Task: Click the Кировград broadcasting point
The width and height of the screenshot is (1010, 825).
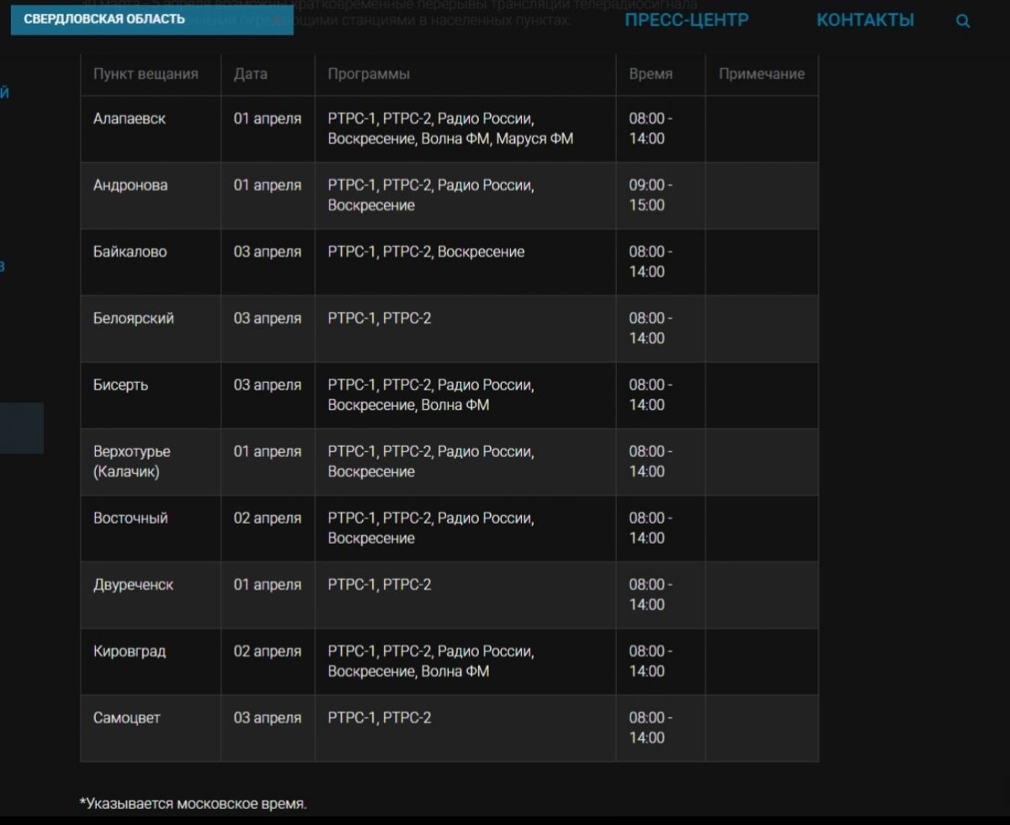Action: coord(130,651)
